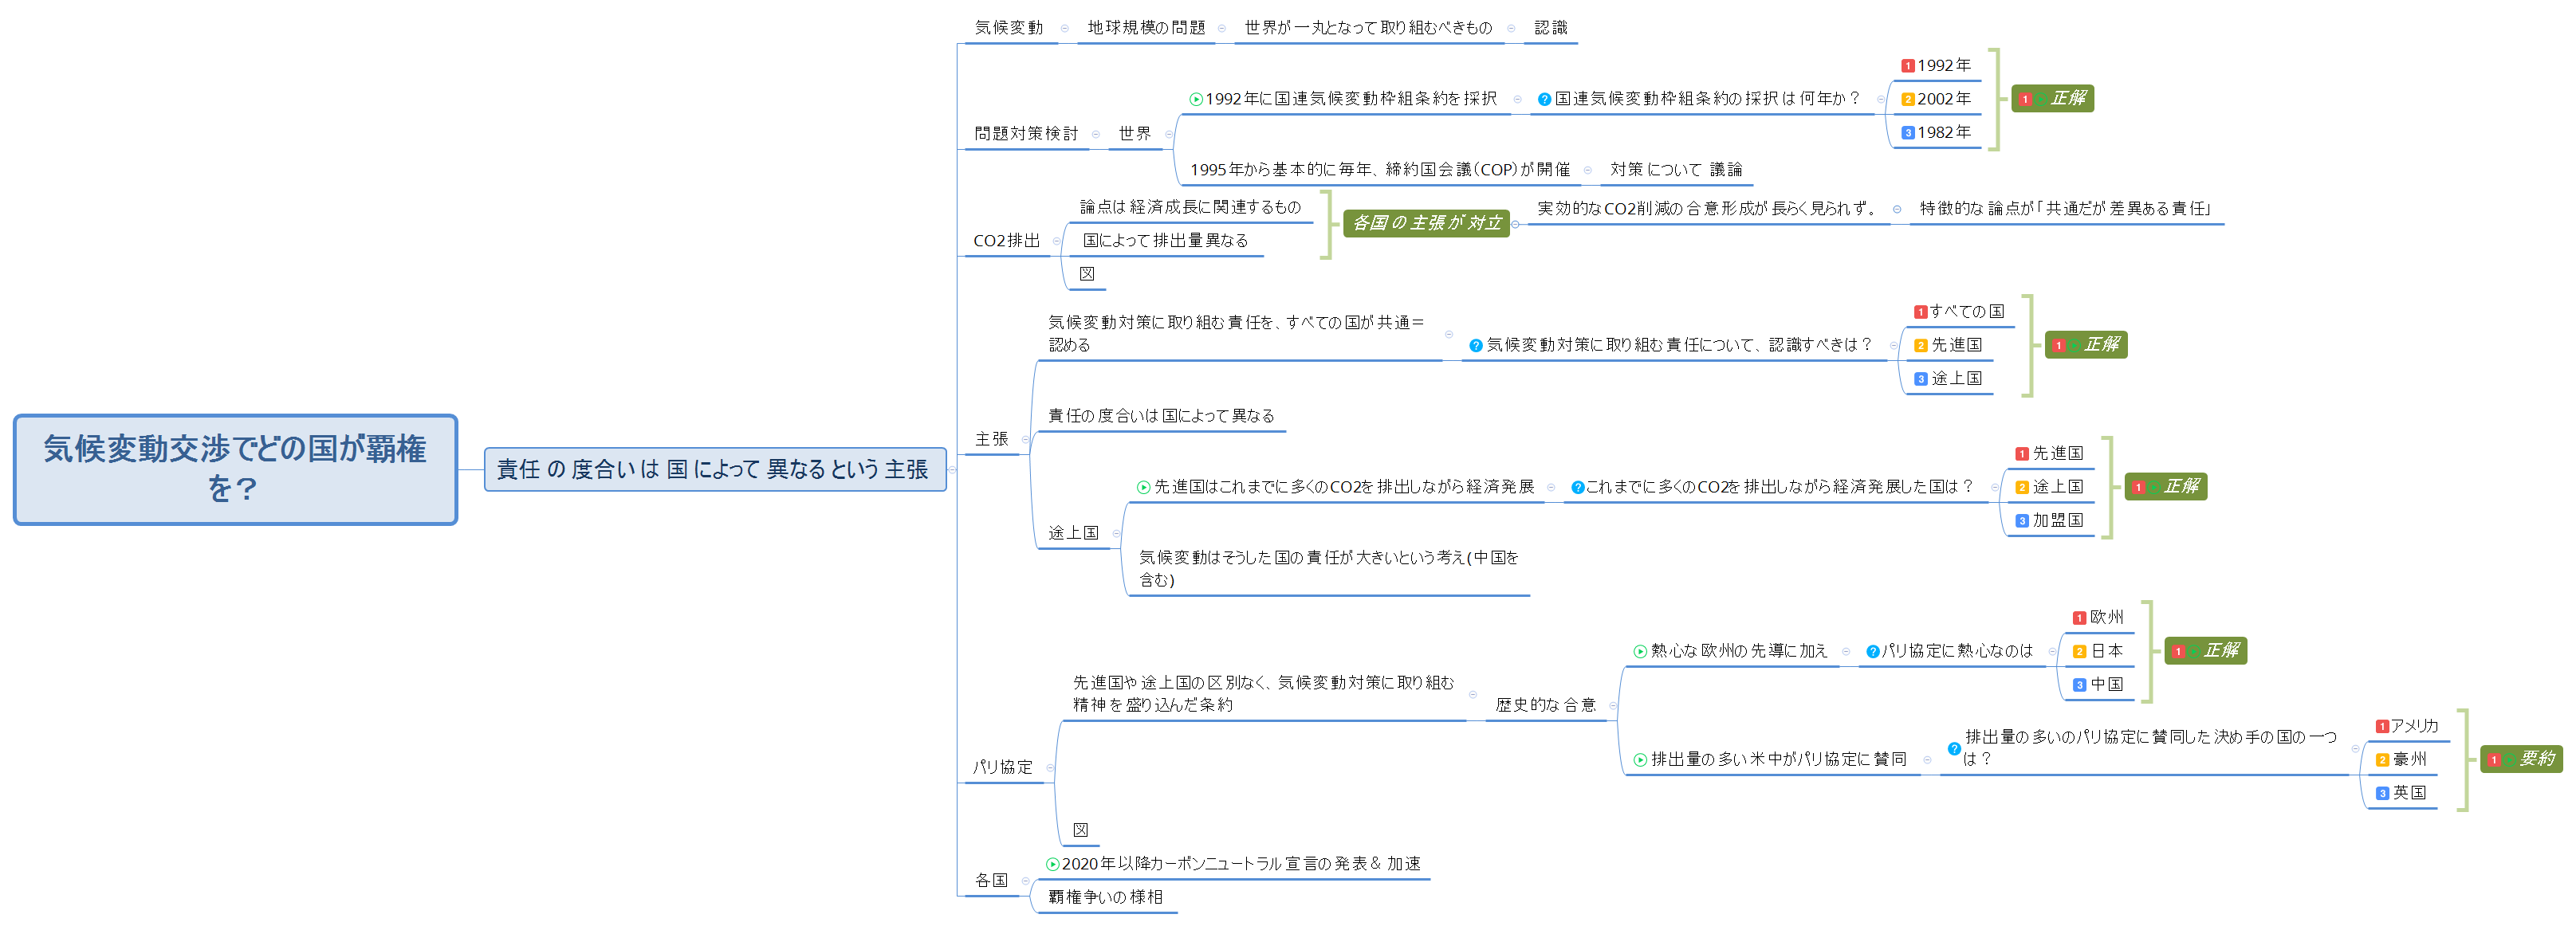Click the green 「要約」 badge next to 「英国」 group
Screen dimensions: 2576x926
point(2522,759)
